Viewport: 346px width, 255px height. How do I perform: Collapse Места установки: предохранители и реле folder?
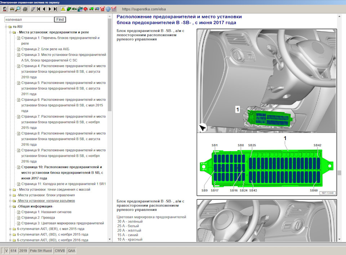click(x=10, y=32)
